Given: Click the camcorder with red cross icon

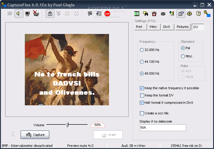Looking at the screenshot, I should pos(36,13).
